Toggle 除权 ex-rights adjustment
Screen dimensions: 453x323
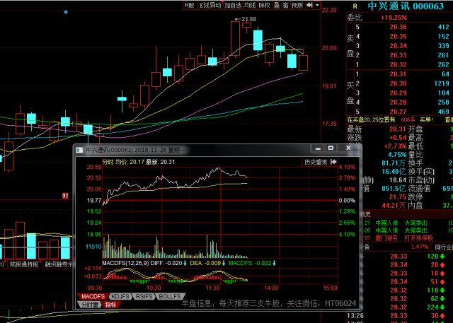pos(264,5)
